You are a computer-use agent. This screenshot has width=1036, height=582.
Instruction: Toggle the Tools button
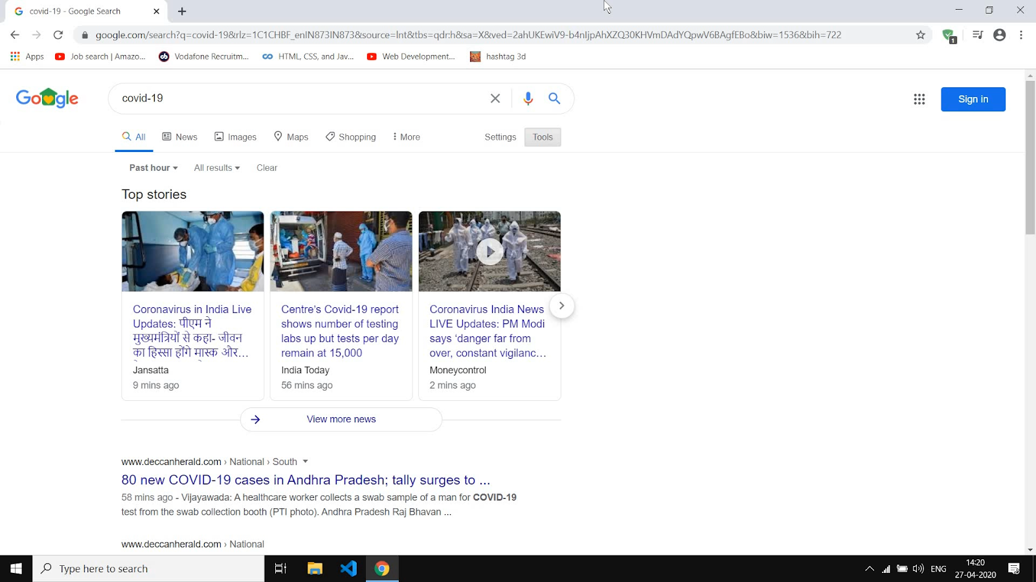point(543,137)
